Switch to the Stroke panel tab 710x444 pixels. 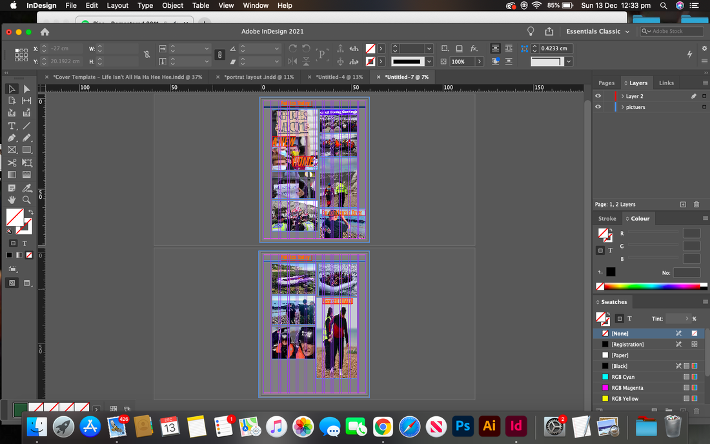click(x=607, y=218)
